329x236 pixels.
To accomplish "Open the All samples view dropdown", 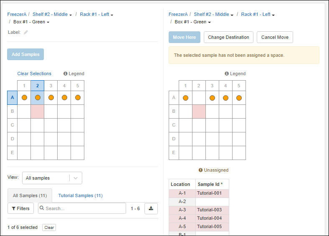I will [x=52, y=178].
